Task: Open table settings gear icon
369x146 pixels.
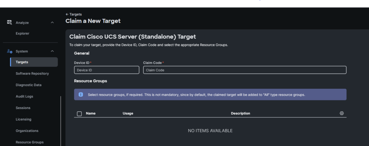Action: pos(342,113)
